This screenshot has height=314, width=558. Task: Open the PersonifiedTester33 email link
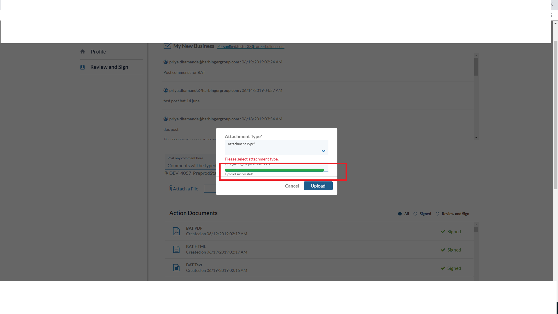pyautogui.click(x=251, y=47)
